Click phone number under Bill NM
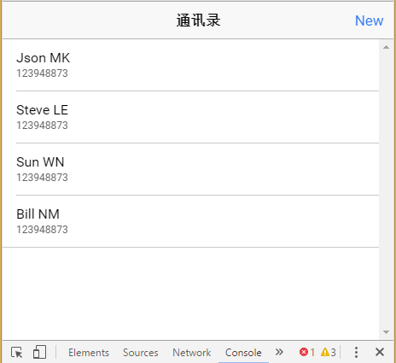Viewport: 396px width, 363px height. 42,230
